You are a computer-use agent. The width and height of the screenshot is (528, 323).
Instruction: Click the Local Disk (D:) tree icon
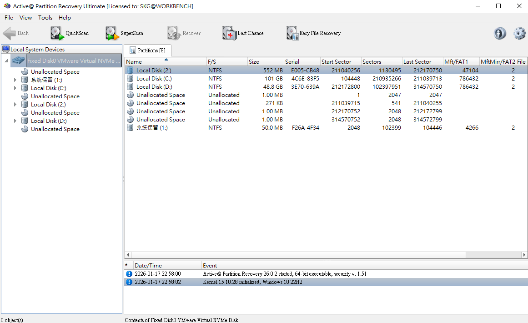click(x=24, y=121)
